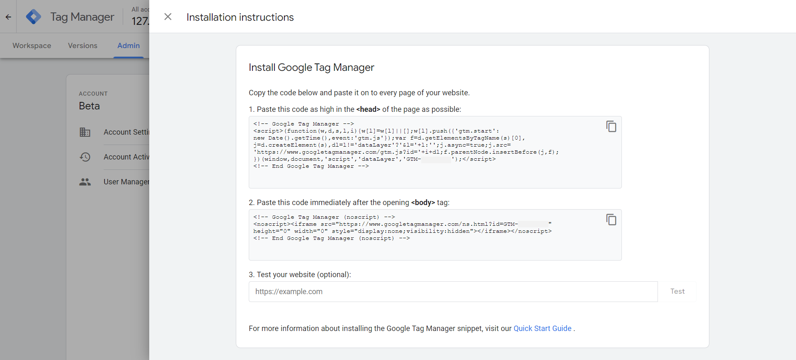The height and width of the screenshot is (360, 796).
Task: Select the Admin tab
Action: [129, 46]
